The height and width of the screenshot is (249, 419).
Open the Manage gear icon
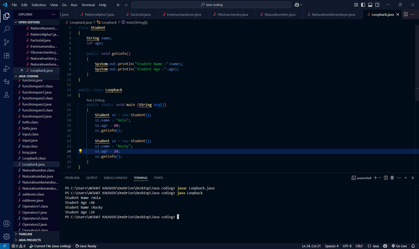6,236
